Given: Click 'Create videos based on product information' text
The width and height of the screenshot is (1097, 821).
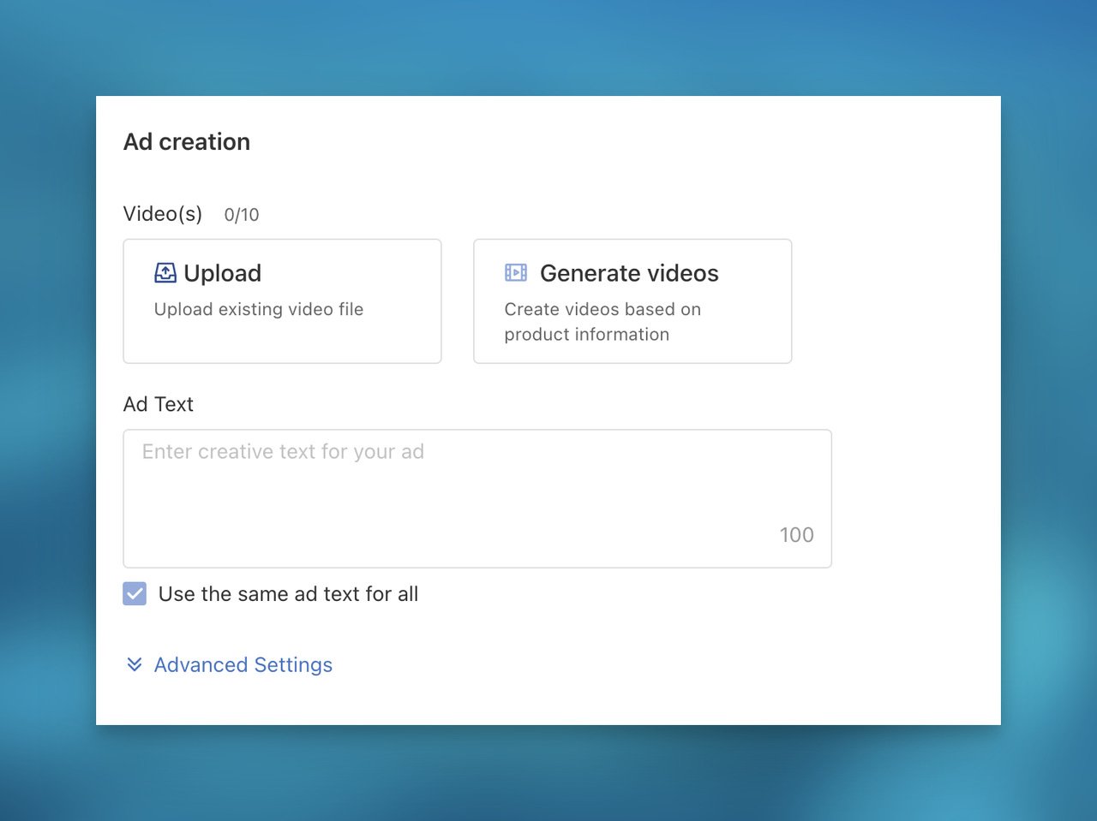Looking at the screenshot, I should tap(602, 322).
